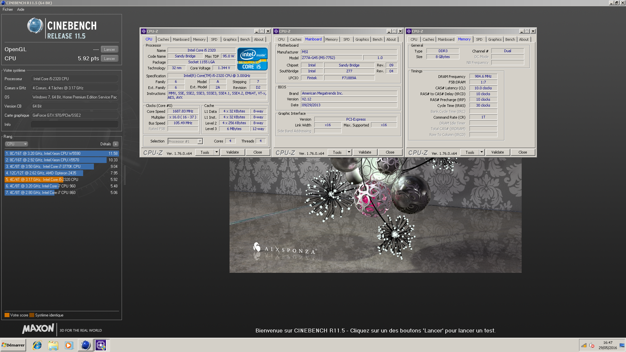The height and width of the screenshot is (352, 626).
Task: Click CPU-Z title icon in first window
Action: 144,31
